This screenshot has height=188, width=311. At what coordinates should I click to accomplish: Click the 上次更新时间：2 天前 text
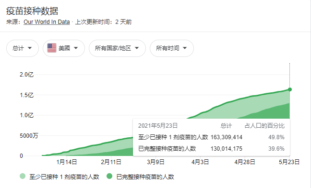tap(103, 22)
